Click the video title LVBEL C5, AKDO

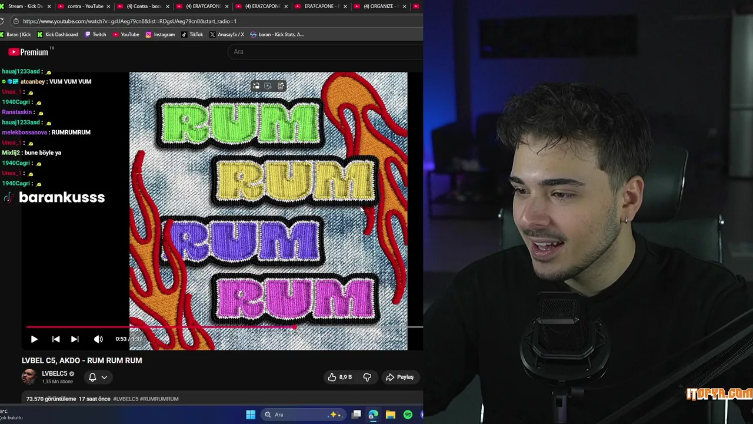coord(82,360)
